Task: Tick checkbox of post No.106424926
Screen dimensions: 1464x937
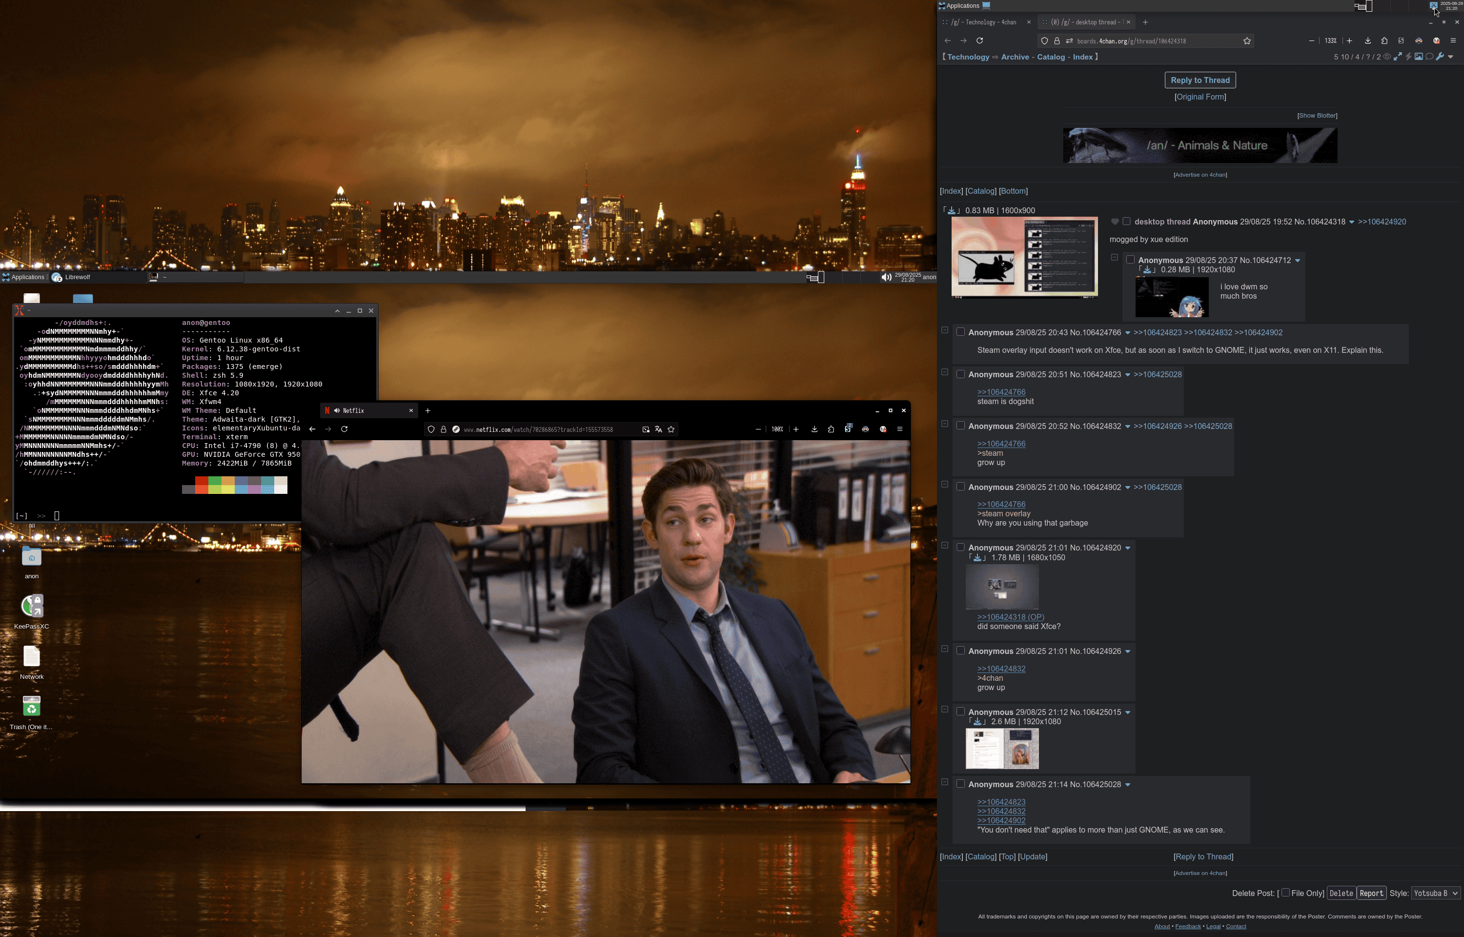Action: 960,651
